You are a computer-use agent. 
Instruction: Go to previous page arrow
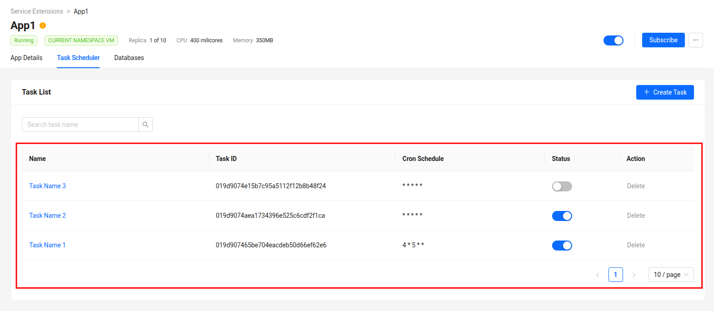click(x=598, y=275)
